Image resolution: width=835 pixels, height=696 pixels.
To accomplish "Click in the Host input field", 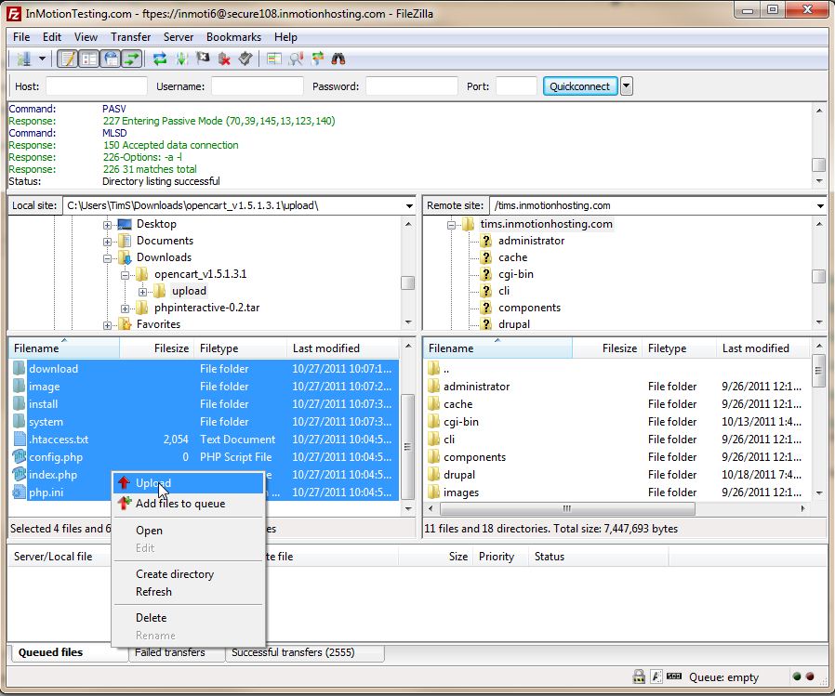I will pyautogui.click(x=96, y=86).
